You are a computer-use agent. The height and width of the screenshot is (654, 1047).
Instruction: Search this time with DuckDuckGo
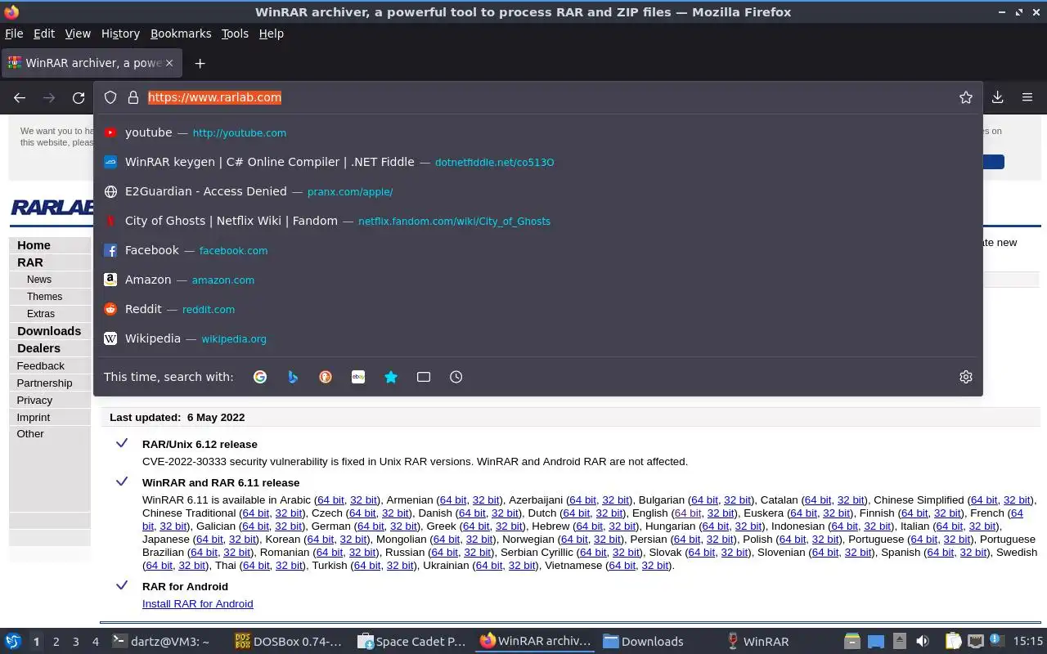coord(326,377)
